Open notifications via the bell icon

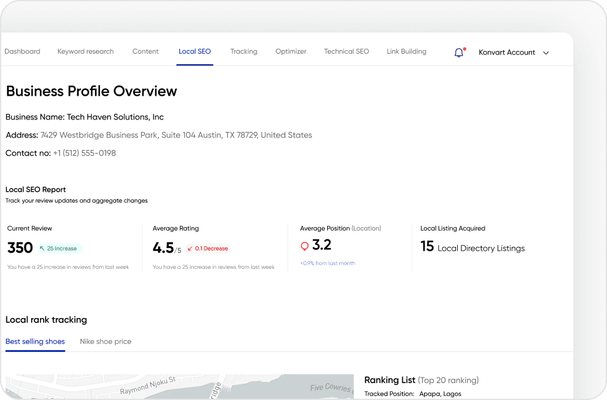click(x=459, y=52)
